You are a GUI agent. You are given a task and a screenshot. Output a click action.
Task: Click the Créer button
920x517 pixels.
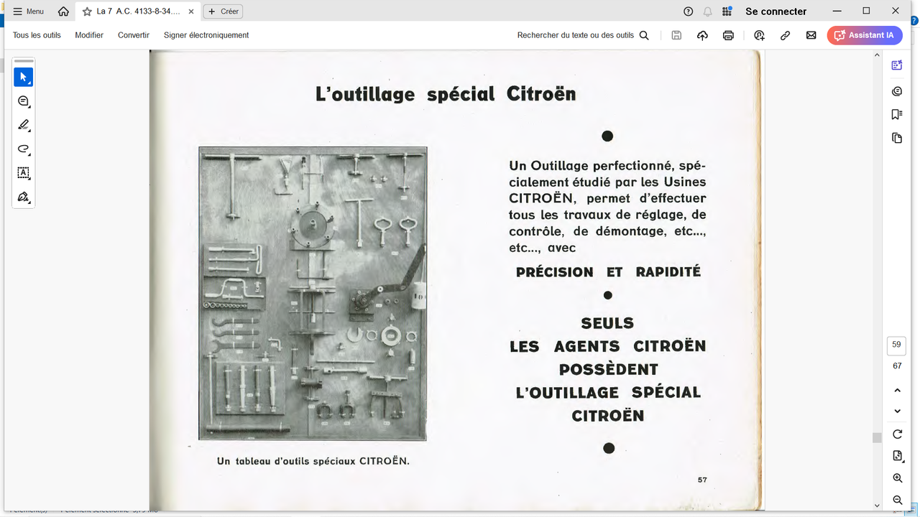pyautogui.click(x=223, y=11)
